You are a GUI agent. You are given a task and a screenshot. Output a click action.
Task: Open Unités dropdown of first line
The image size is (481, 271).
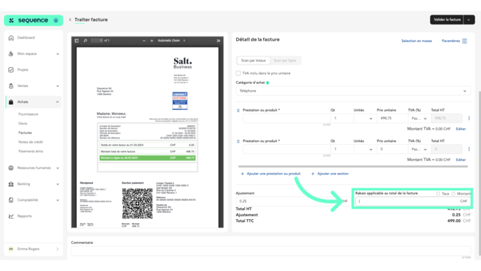click(x=365, y=118)
